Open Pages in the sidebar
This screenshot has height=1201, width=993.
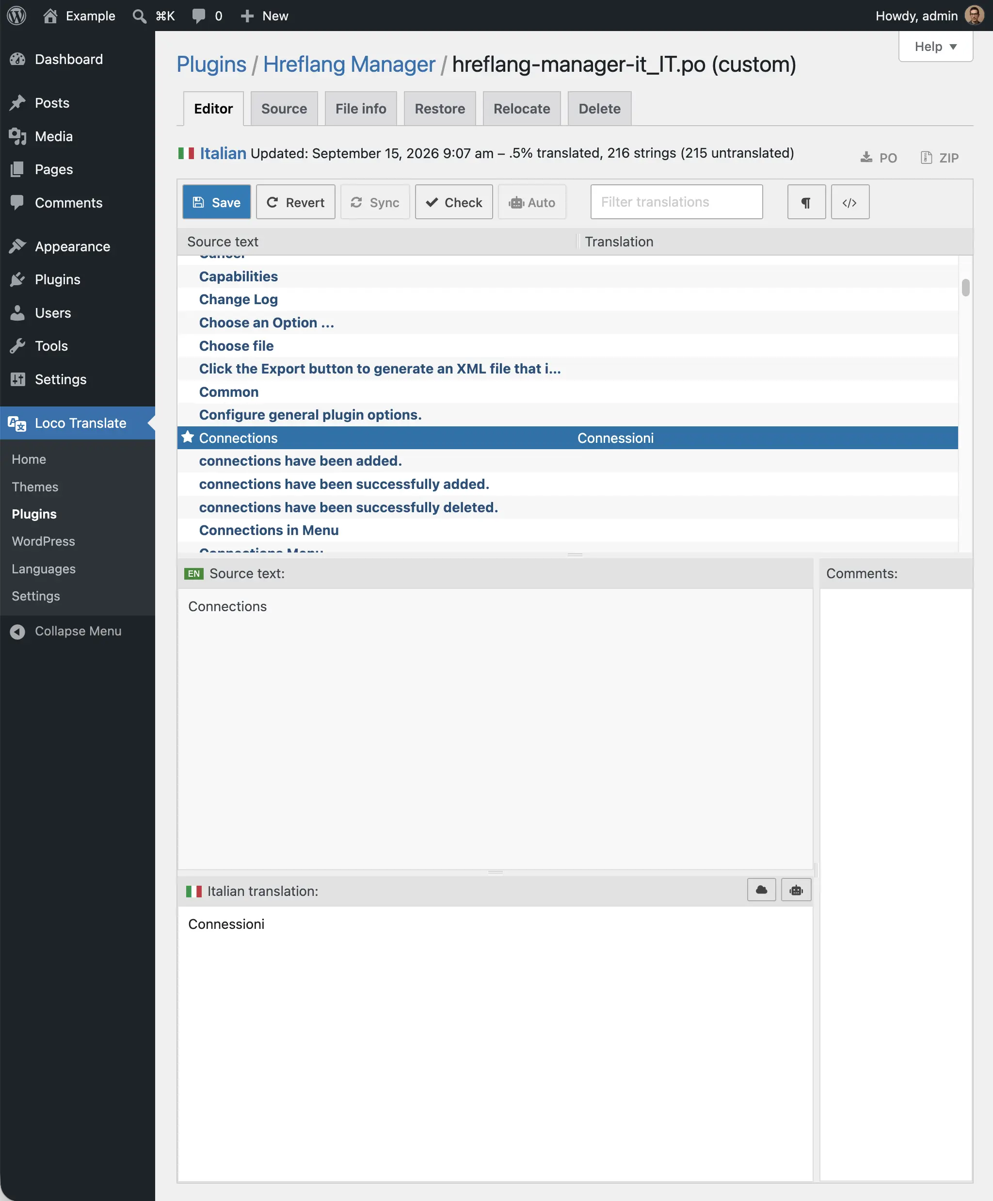pos(78,169)
